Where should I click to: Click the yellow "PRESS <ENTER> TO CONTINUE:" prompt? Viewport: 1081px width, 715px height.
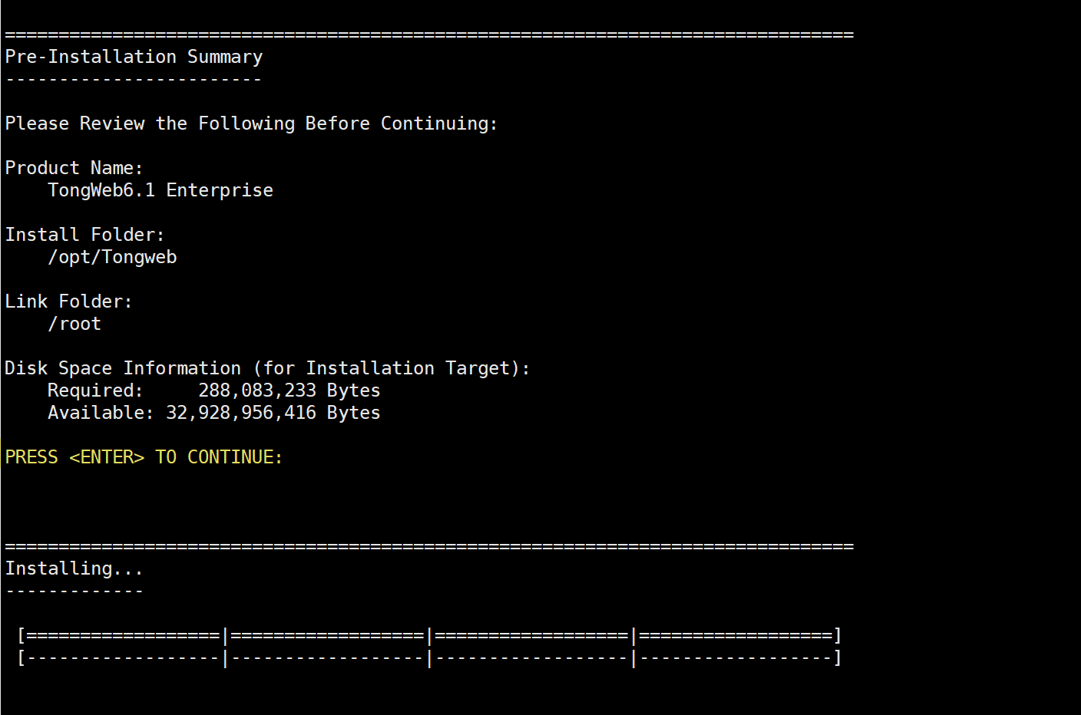pos(144,458)
